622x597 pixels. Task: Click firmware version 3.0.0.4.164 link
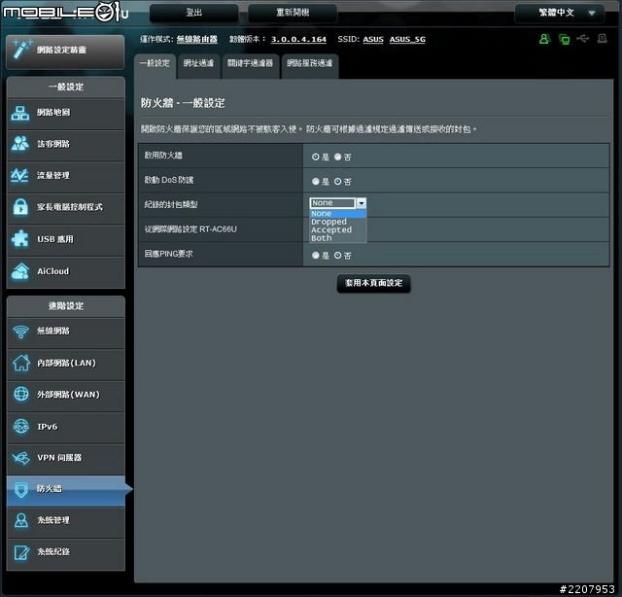(297, 39)
